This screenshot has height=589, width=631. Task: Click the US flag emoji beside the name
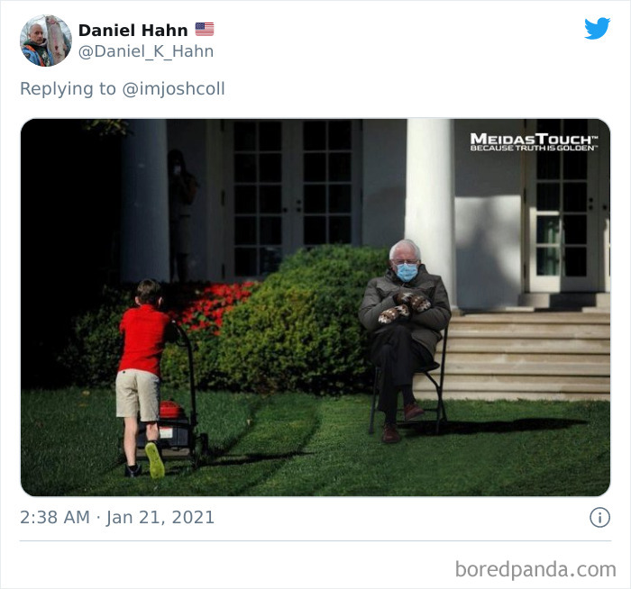(205, 30)
